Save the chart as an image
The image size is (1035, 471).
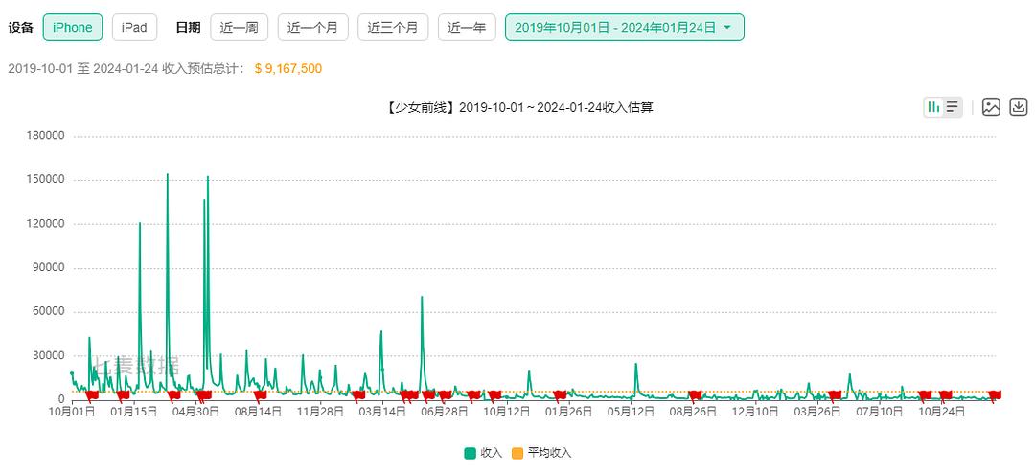(991, 107)
